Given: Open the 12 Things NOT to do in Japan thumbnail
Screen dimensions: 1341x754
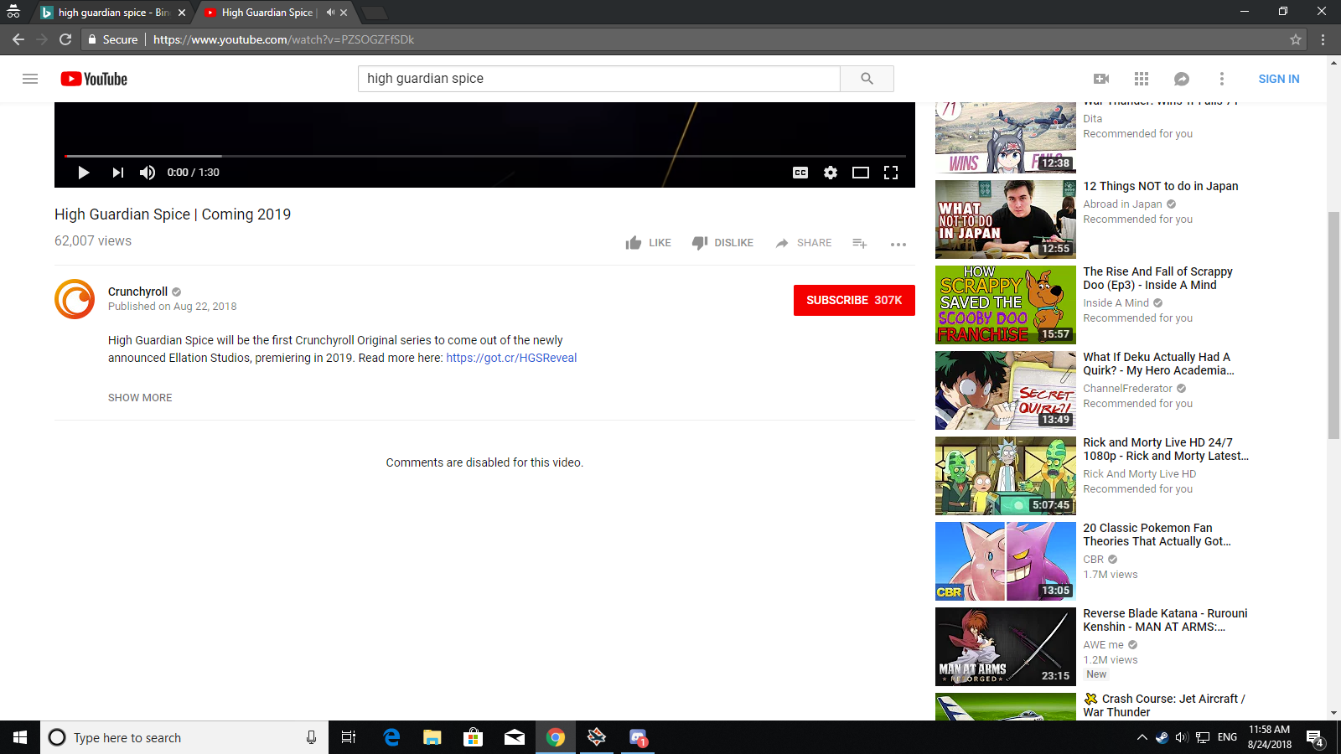Looking at the screenshot, I should (1005, 219).
